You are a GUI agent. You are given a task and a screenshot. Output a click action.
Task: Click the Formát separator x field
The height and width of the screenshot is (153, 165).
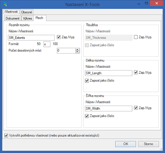coord(47,44)
